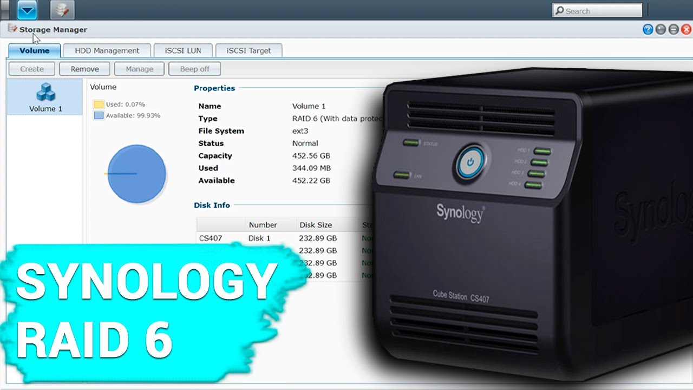Close the Storage Manager window
Screen dimensions: 693x390
tap(686, 30)
